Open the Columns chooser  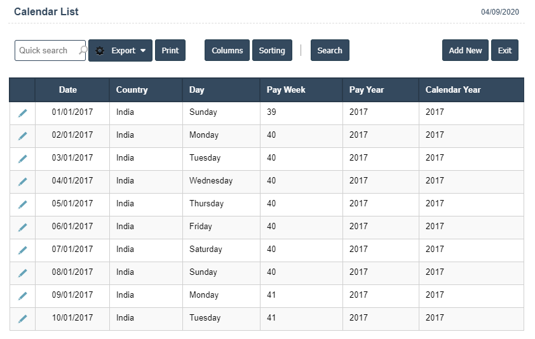[227, 51]
